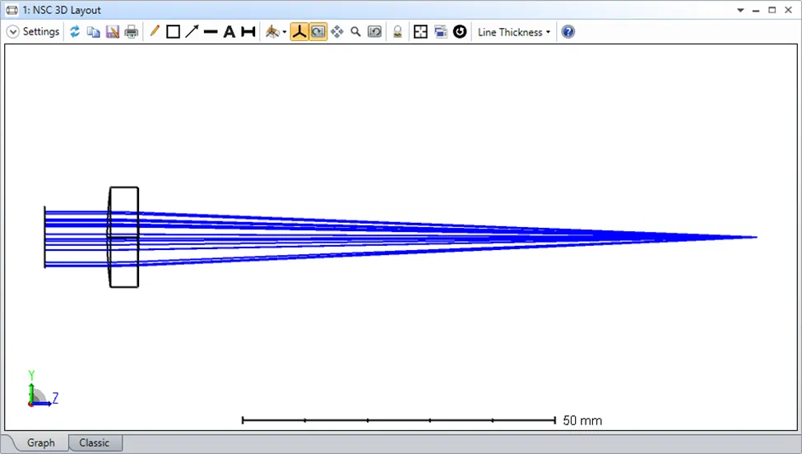Switch to the Classic tab
The image size is (802, 454).
click(x=94, y=442)
